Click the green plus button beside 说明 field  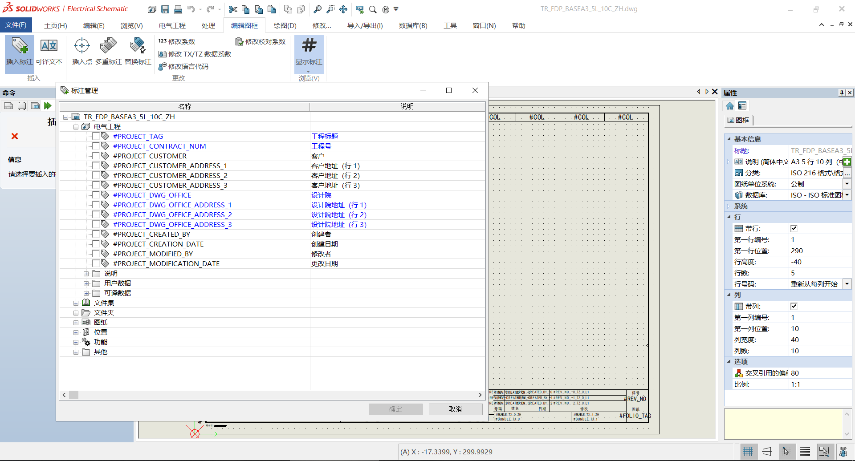(847, 162)
